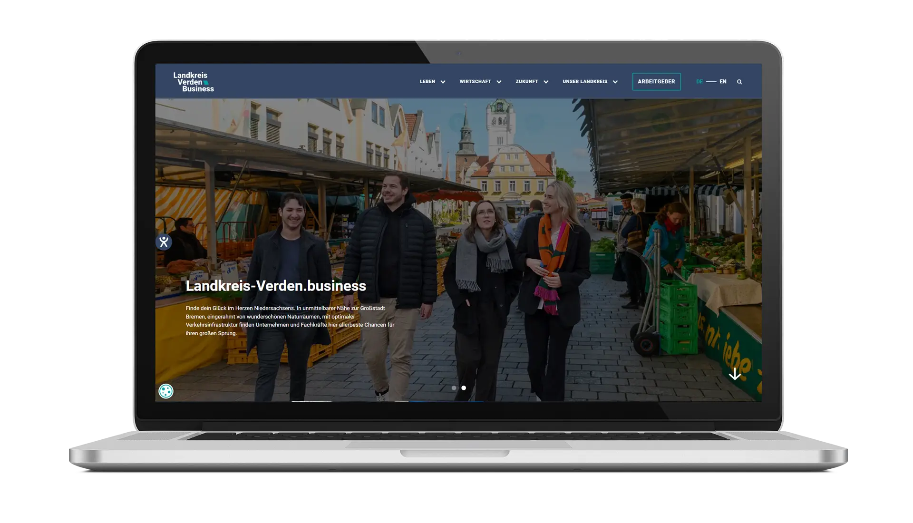Expand the chevron next to WIRTSCHAFT

pyautogui.click(x=499, y=82)
